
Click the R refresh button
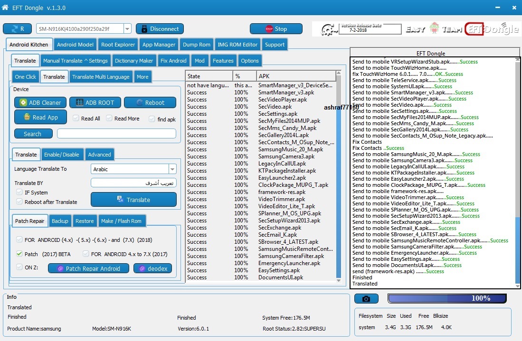17,29
